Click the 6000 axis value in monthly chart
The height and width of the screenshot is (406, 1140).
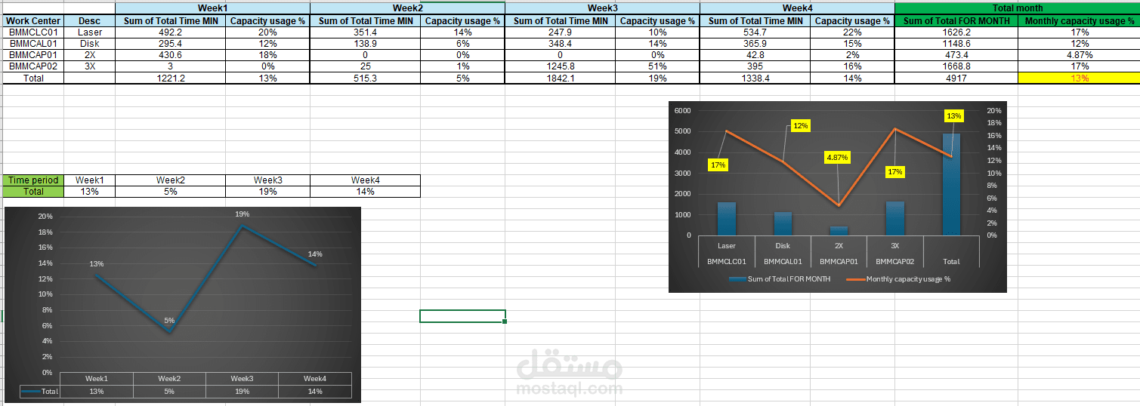click(682, 111)
